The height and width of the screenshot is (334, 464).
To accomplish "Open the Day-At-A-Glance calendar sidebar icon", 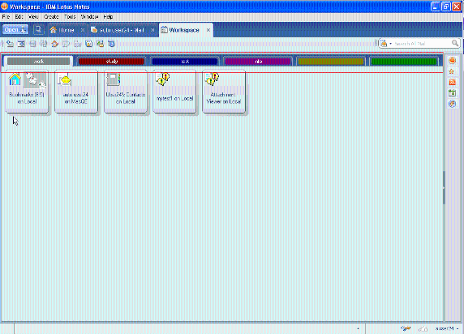I will coord(452,93).
